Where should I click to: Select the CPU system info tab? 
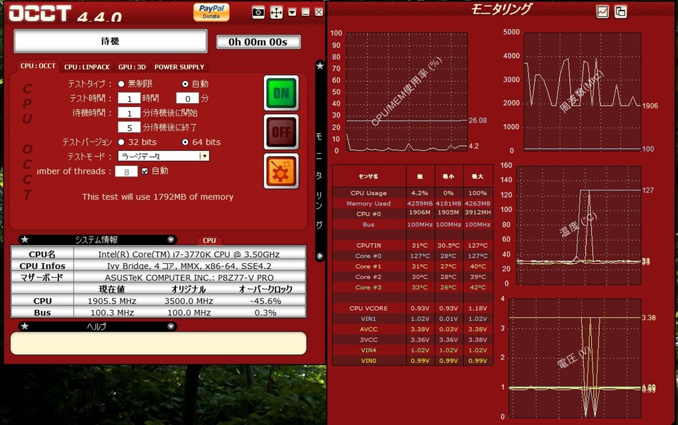click(x=209, y=241)
